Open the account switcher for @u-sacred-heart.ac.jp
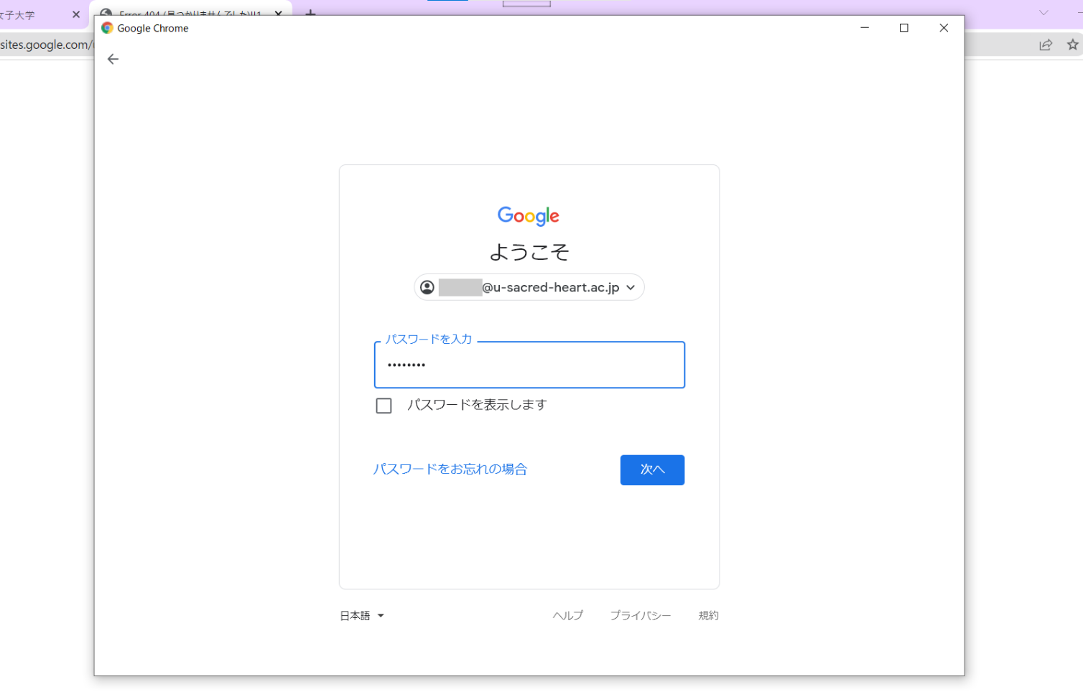 pos(529,287)
